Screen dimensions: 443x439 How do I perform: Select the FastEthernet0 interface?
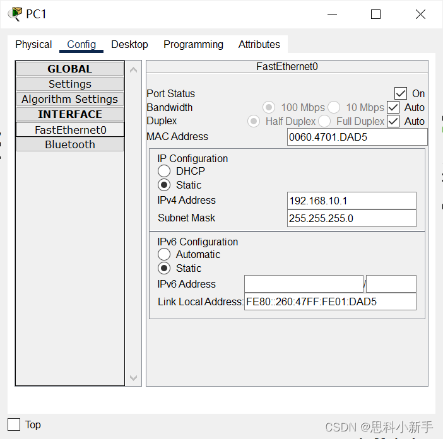[70, 129]
